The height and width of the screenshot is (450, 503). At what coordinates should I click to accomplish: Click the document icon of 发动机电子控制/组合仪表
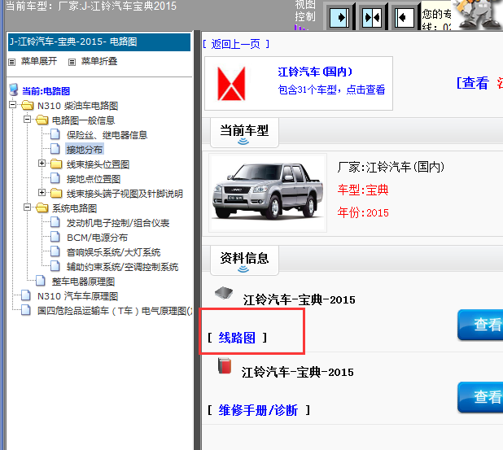pos(55,222)
